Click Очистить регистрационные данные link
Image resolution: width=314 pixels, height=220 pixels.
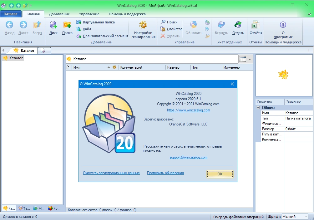tap(111, 173)
